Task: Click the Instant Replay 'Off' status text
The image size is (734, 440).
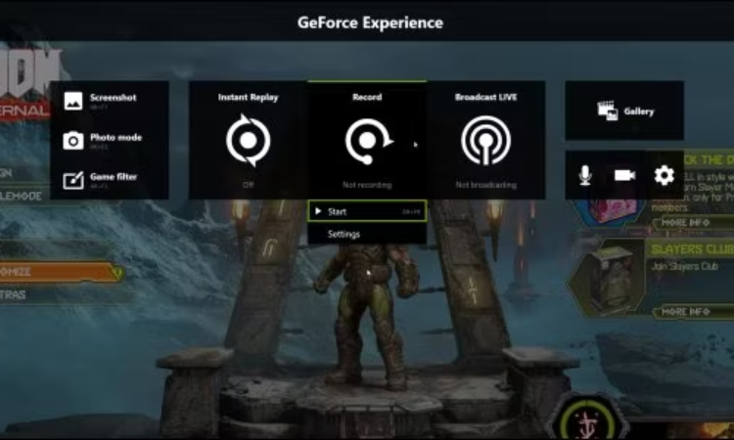Action: (x=249, y=185)
